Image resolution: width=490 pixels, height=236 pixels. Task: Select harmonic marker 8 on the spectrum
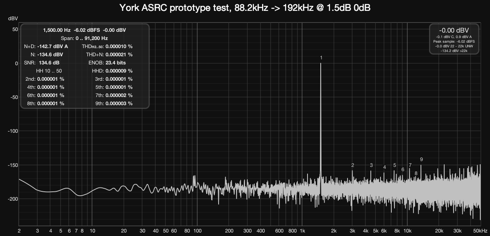(416, 174)
